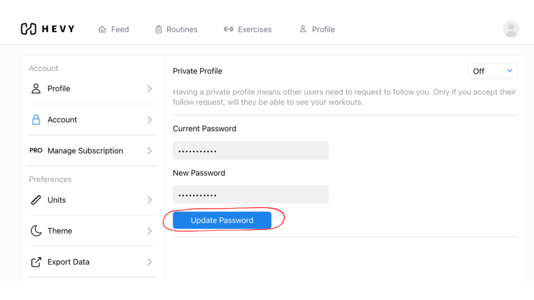Open the user avatar in top right
The image size is (534, 300).
pos(511,29)
